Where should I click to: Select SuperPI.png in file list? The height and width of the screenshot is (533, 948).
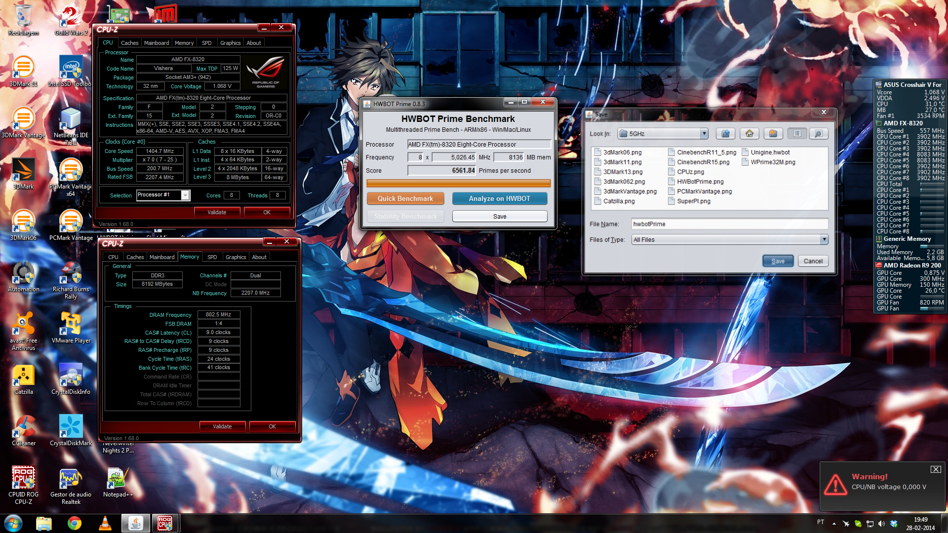[689, 201]
